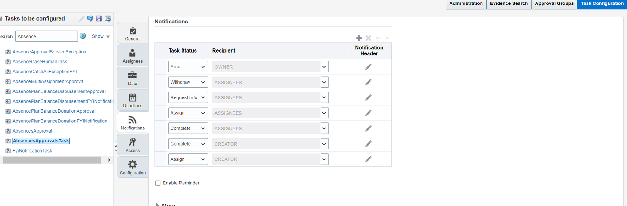Switch to the Evidence Search tab
Viewport: 627px width, 206px height.
pos(508,3)
